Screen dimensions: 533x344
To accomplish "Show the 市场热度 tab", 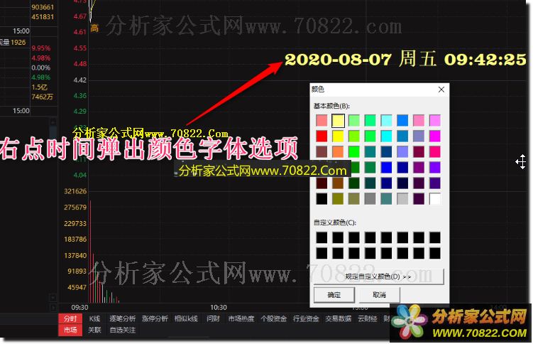I will pos(241,319).
